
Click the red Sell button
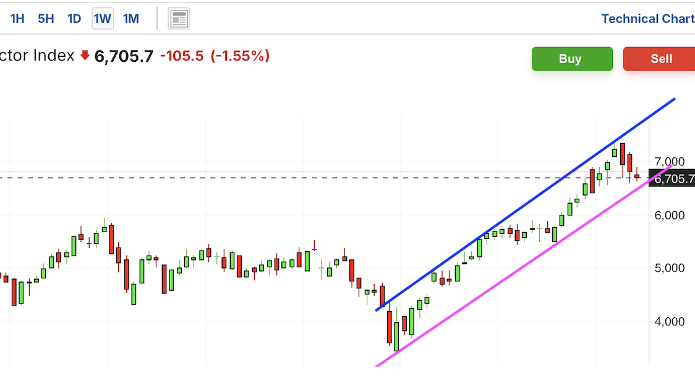pos(659,59)
